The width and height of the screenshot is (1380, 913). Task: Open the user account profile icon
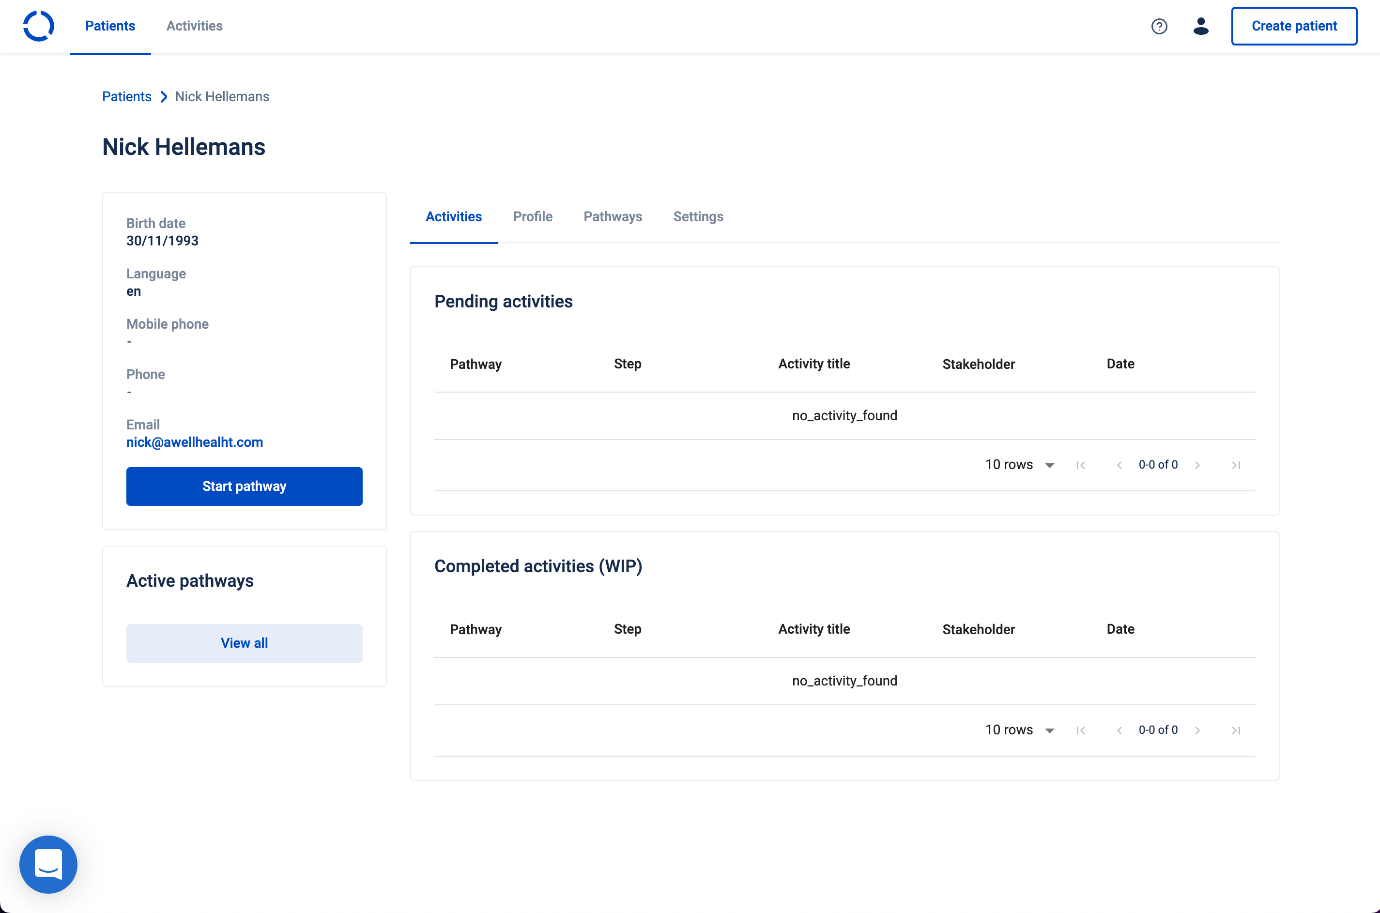(x=1201, y=26)
